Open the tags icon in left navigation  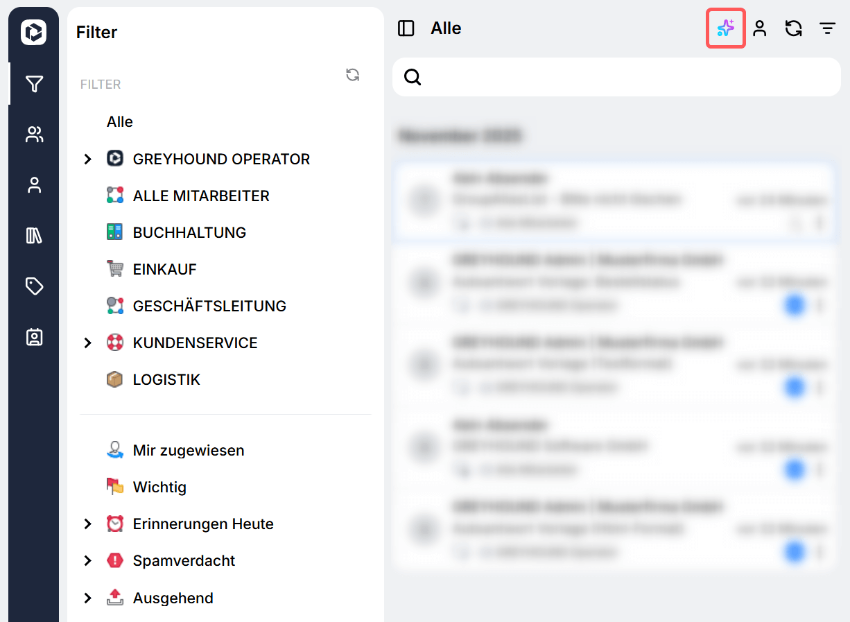click(34, 286)
